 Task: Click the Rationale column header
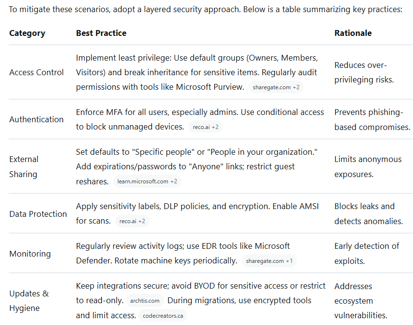(353, 33)
